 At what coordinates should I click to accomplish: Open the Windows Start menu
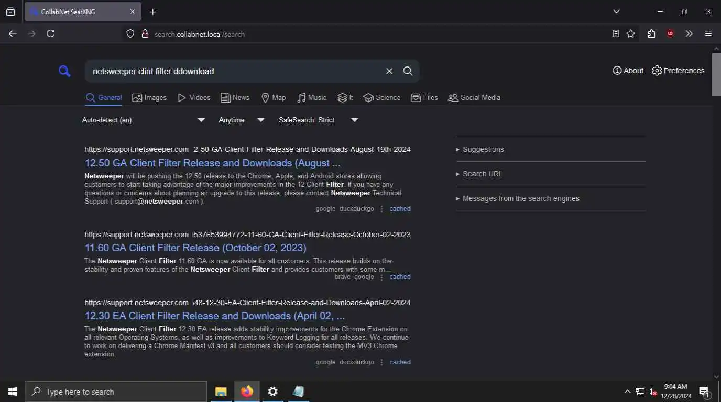[x=13, y=392]
